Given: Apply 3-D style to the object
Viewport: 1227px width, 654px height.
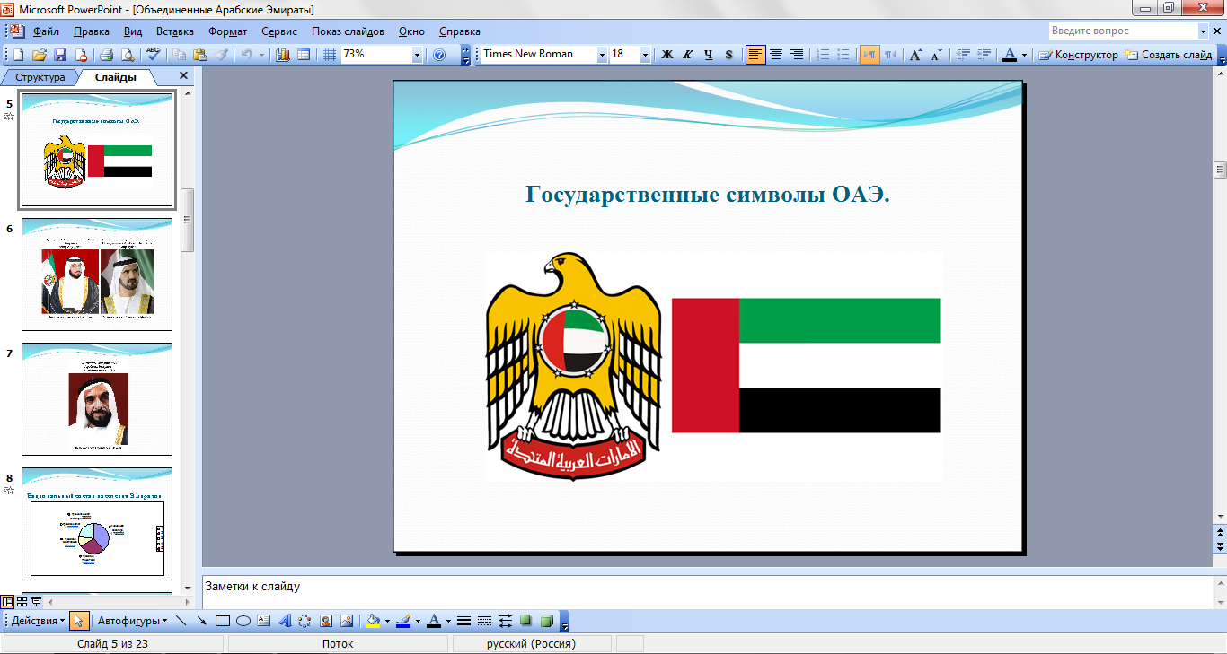Looking at the screenshot, I should tap(547, 621).
